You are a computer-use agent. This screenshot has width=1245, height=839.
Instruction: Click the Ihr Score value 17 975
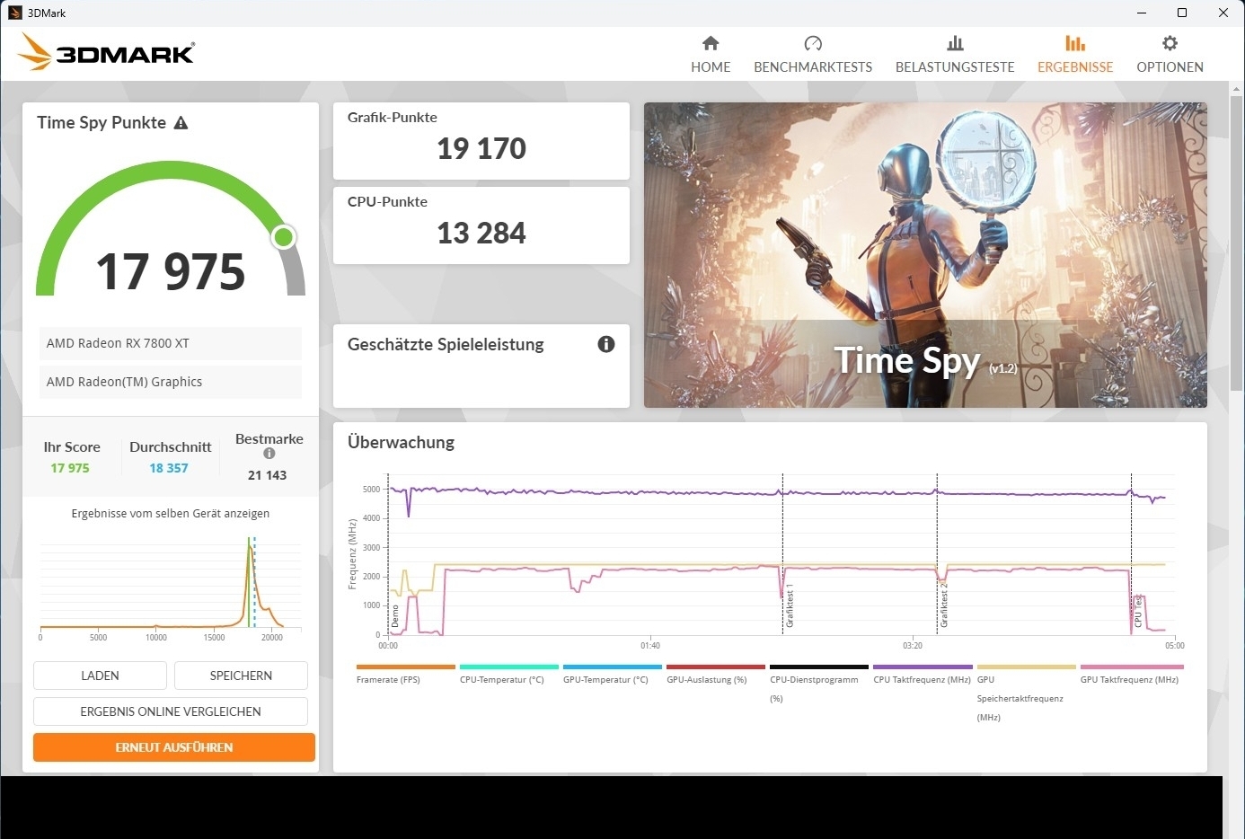(x=70, y=468)
